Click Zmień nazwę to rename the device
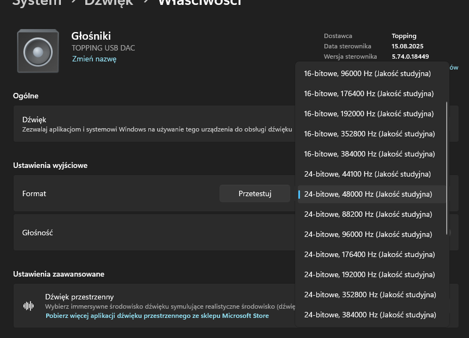Screen dimensions: 469x338 click(94, 59)
